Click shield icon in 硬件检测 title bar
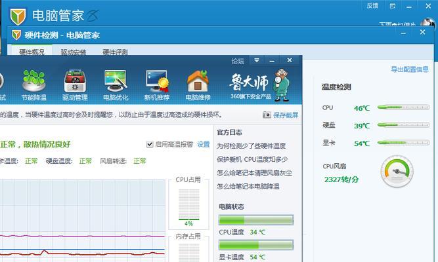 coord(16,35)
